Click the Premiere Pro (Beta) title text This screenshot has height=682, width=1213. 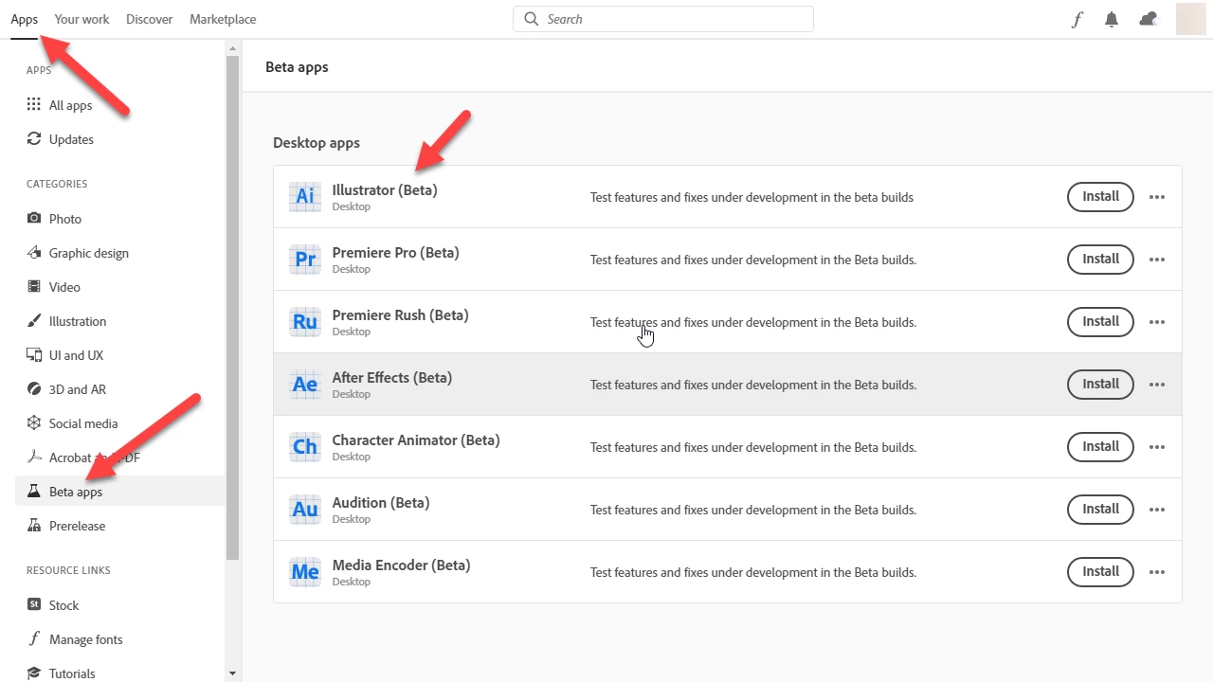(x=395, y=253)
